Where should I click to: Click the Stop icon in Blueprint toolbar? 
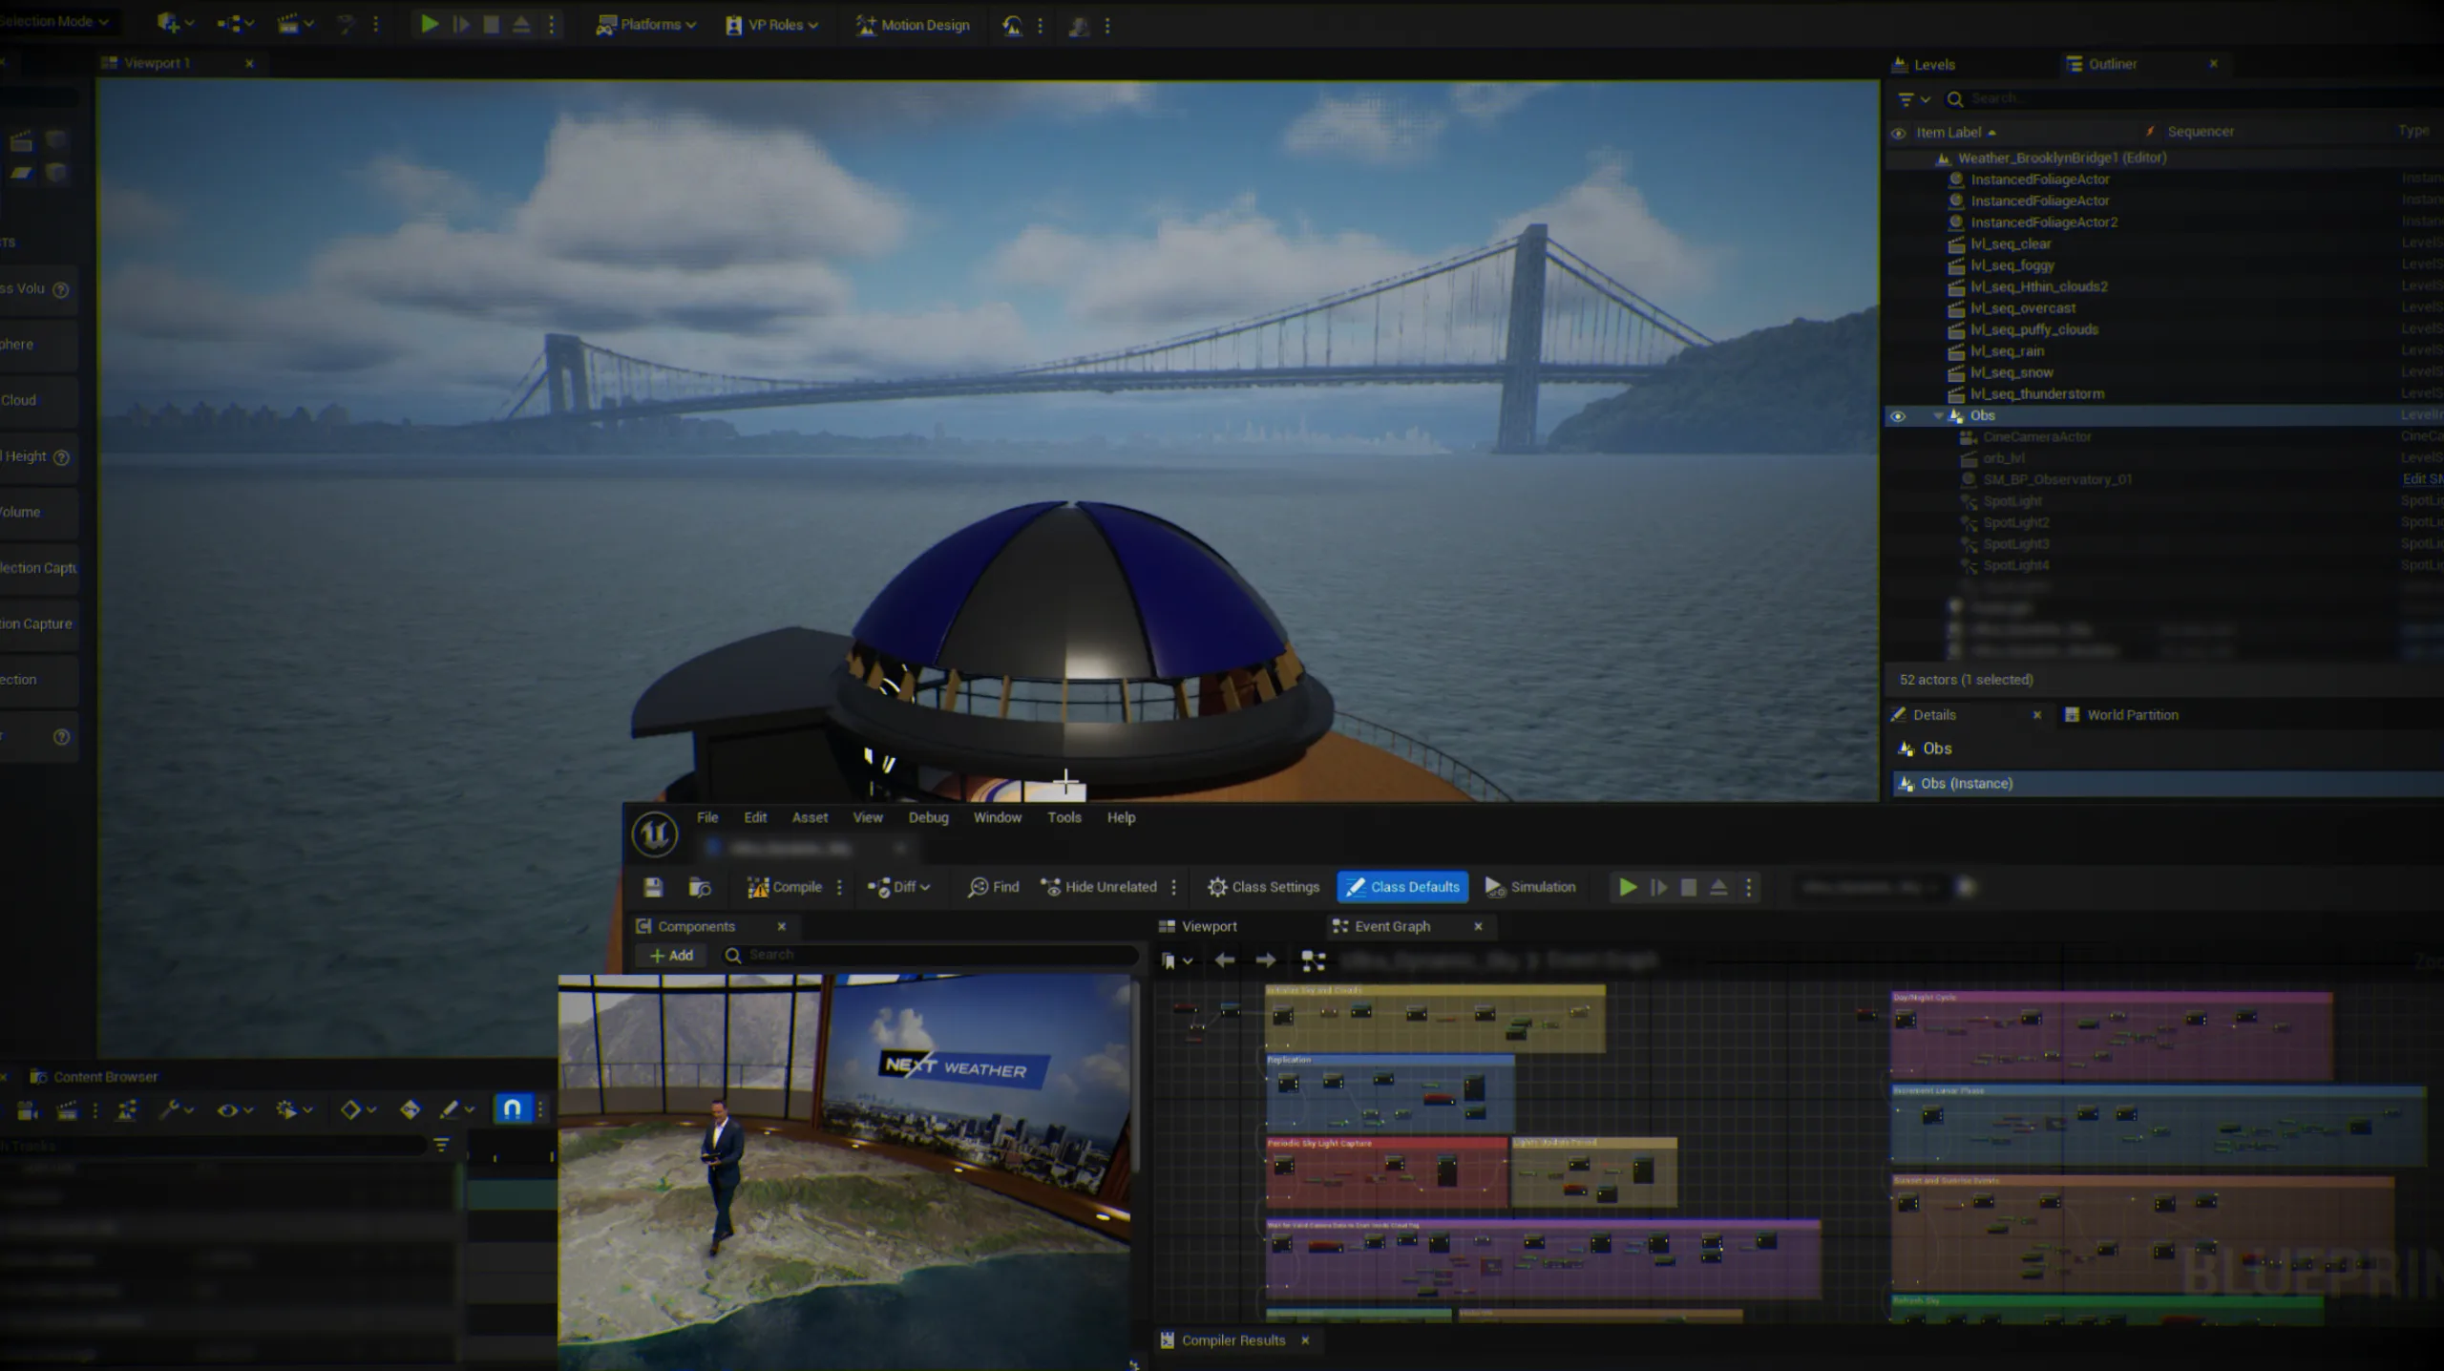coord(1688,887)
